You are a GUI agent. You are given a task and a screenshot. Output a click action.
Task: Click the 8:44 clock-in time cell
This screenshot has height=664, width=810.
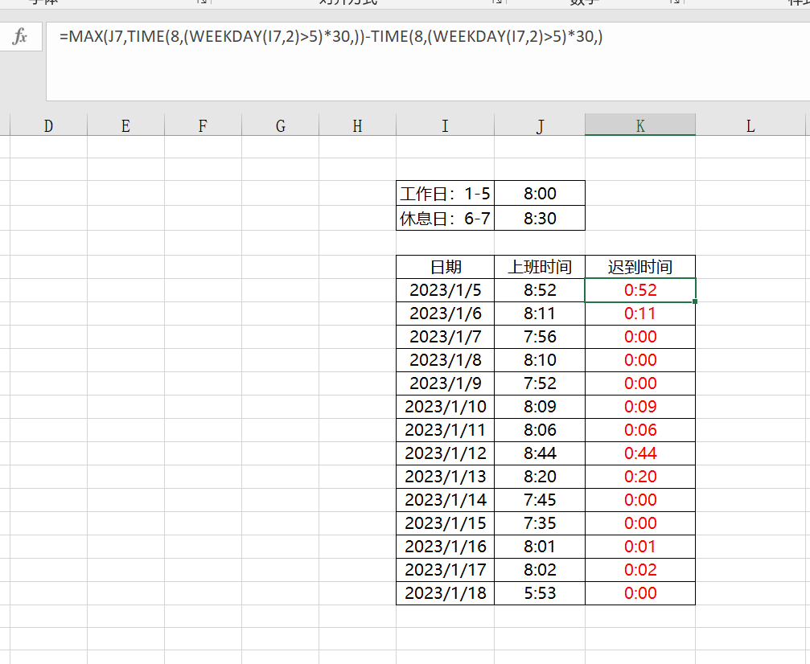pyautogui.click(x=539, y=453)
